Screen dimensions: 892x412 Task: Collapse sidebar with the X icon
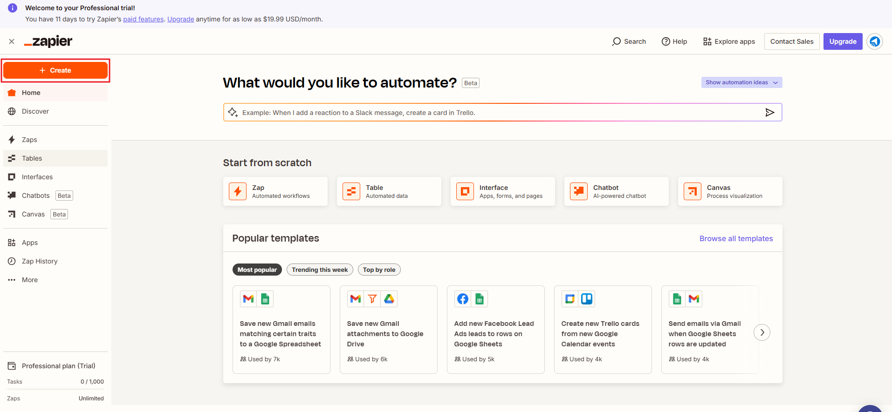pyautogui.click(x=12, y=41)
